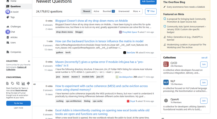Screen dimensions: 217x119
Task: Open backward function in tensor question
Action: (x=99, y=41)
